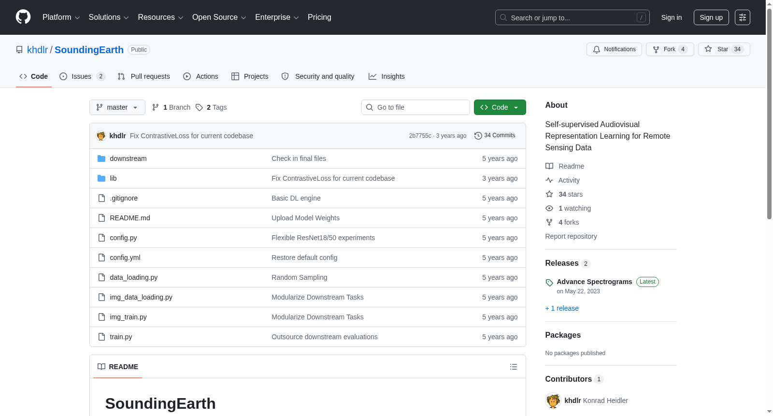
Task: Star the SoundingEarth repository
Action: (x=724, y=49)
